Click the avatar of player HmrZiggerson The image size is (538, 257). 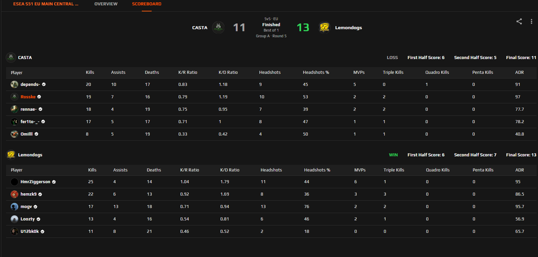(x=15, y=182)
